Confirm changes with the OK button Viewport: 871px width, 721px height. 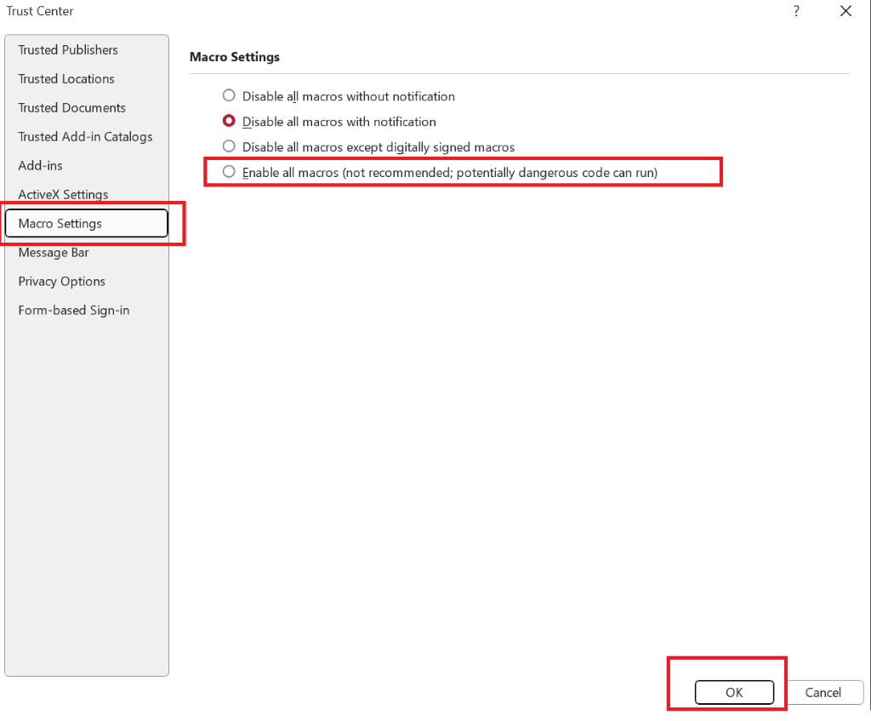coord(734,693)
